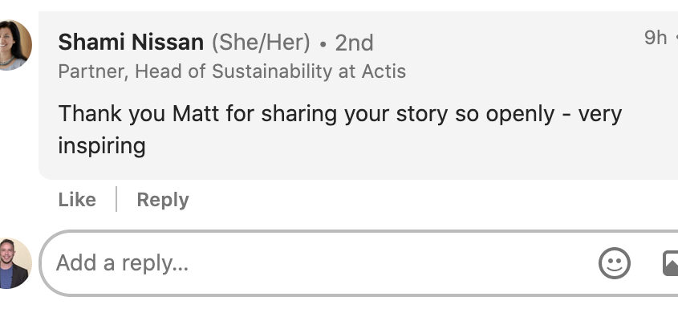Image resolution: width=678 pixels, height=317 pixels.
Task: Click your own avatar beside reply box
Action: point(15,263)
